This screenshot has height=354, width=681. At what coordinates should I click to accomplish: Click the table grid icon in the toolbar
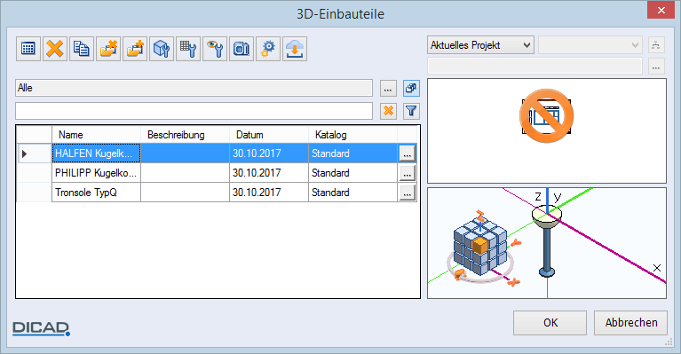(x=28, y=49)
